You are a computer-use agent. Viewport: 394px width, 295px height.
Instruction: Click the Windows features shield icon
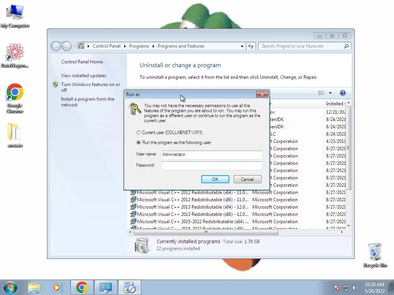coord(55,85)
